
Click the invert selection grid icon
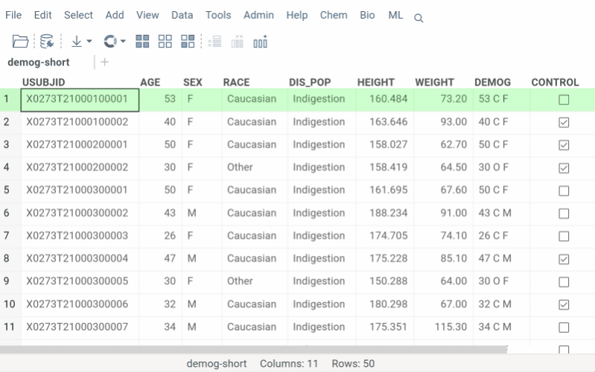[x=188, y=42]
